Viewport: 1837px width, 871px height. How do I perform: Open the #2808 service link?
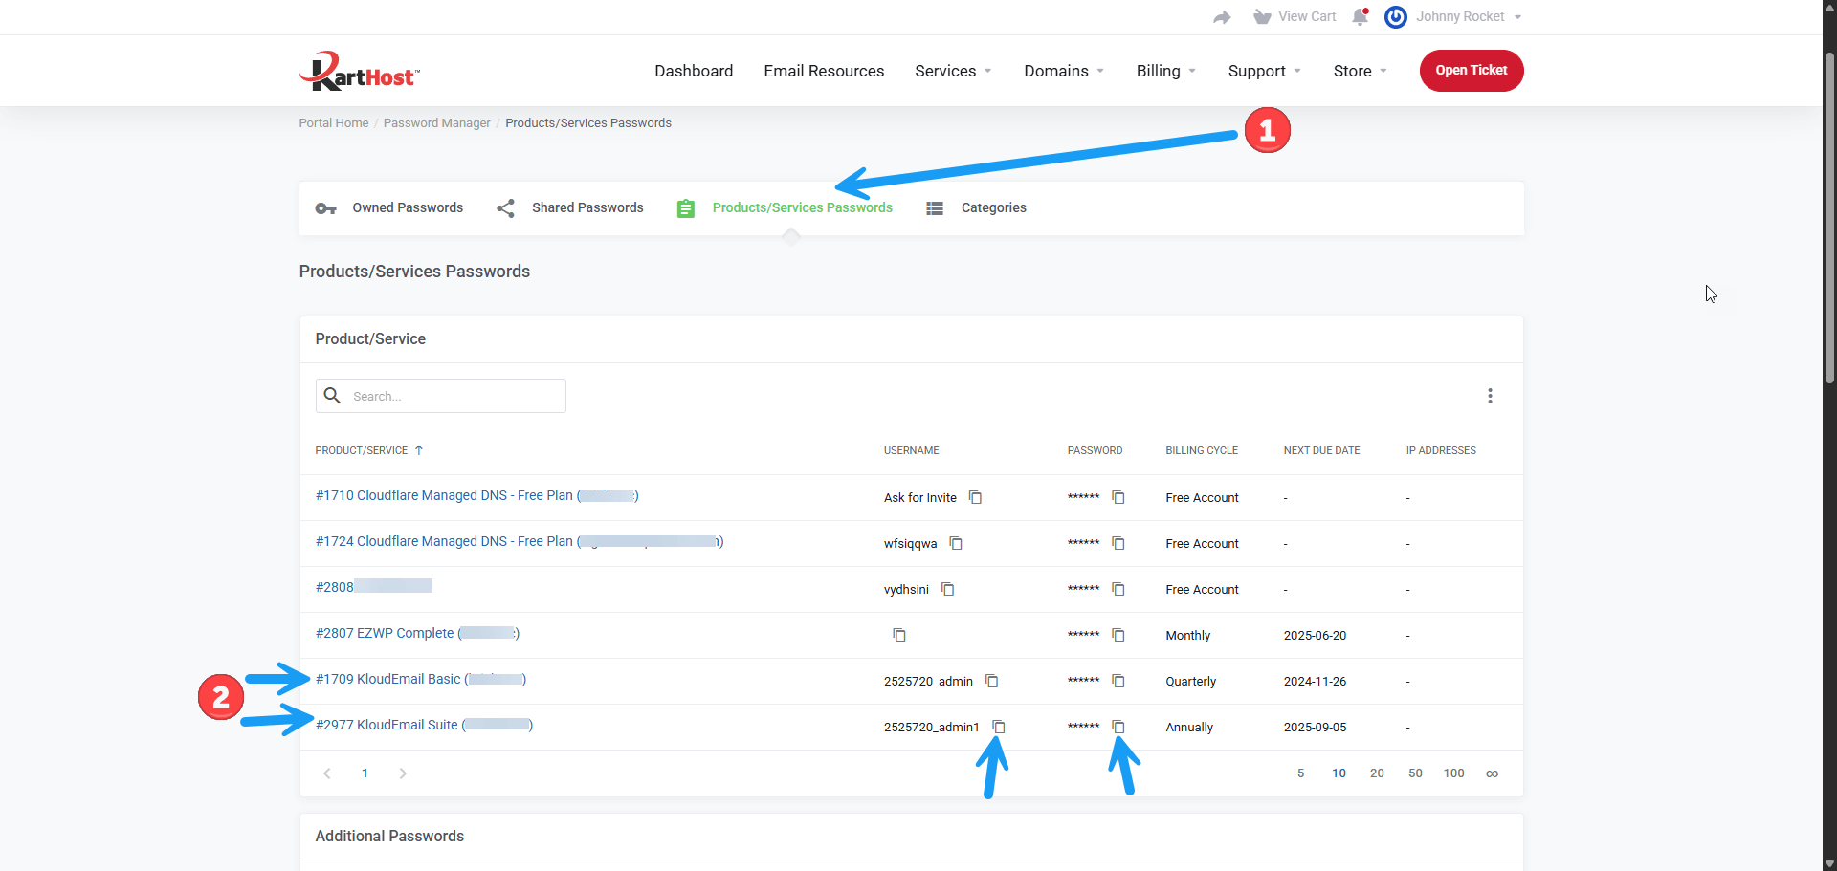click(374, 587)
